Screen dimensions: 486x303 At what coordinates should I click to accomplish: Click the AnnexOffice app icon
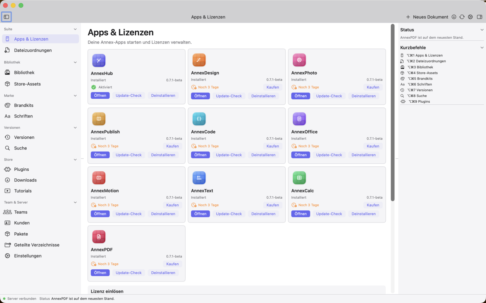pyautogui.click(x=299, y=119)
